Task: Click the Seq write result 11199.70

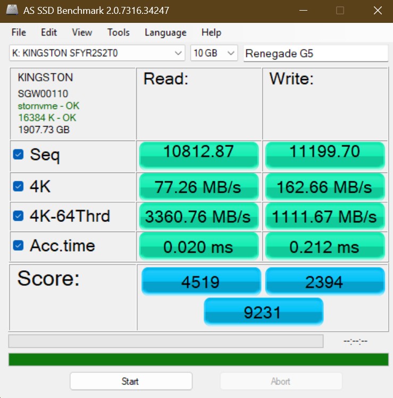Action: point(325,155)
